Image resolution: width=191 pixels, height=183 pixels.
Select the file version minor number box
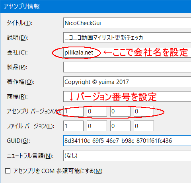pyautogui.click(x=97, y=126)
